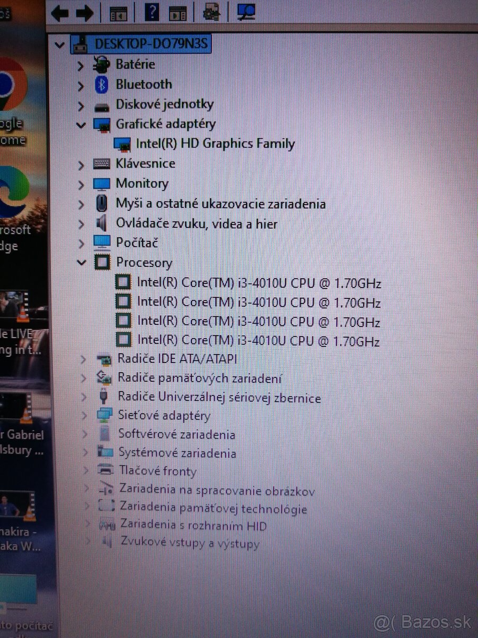Select the Klávesnice label
The image size is (478, 638).
[146, 164]
